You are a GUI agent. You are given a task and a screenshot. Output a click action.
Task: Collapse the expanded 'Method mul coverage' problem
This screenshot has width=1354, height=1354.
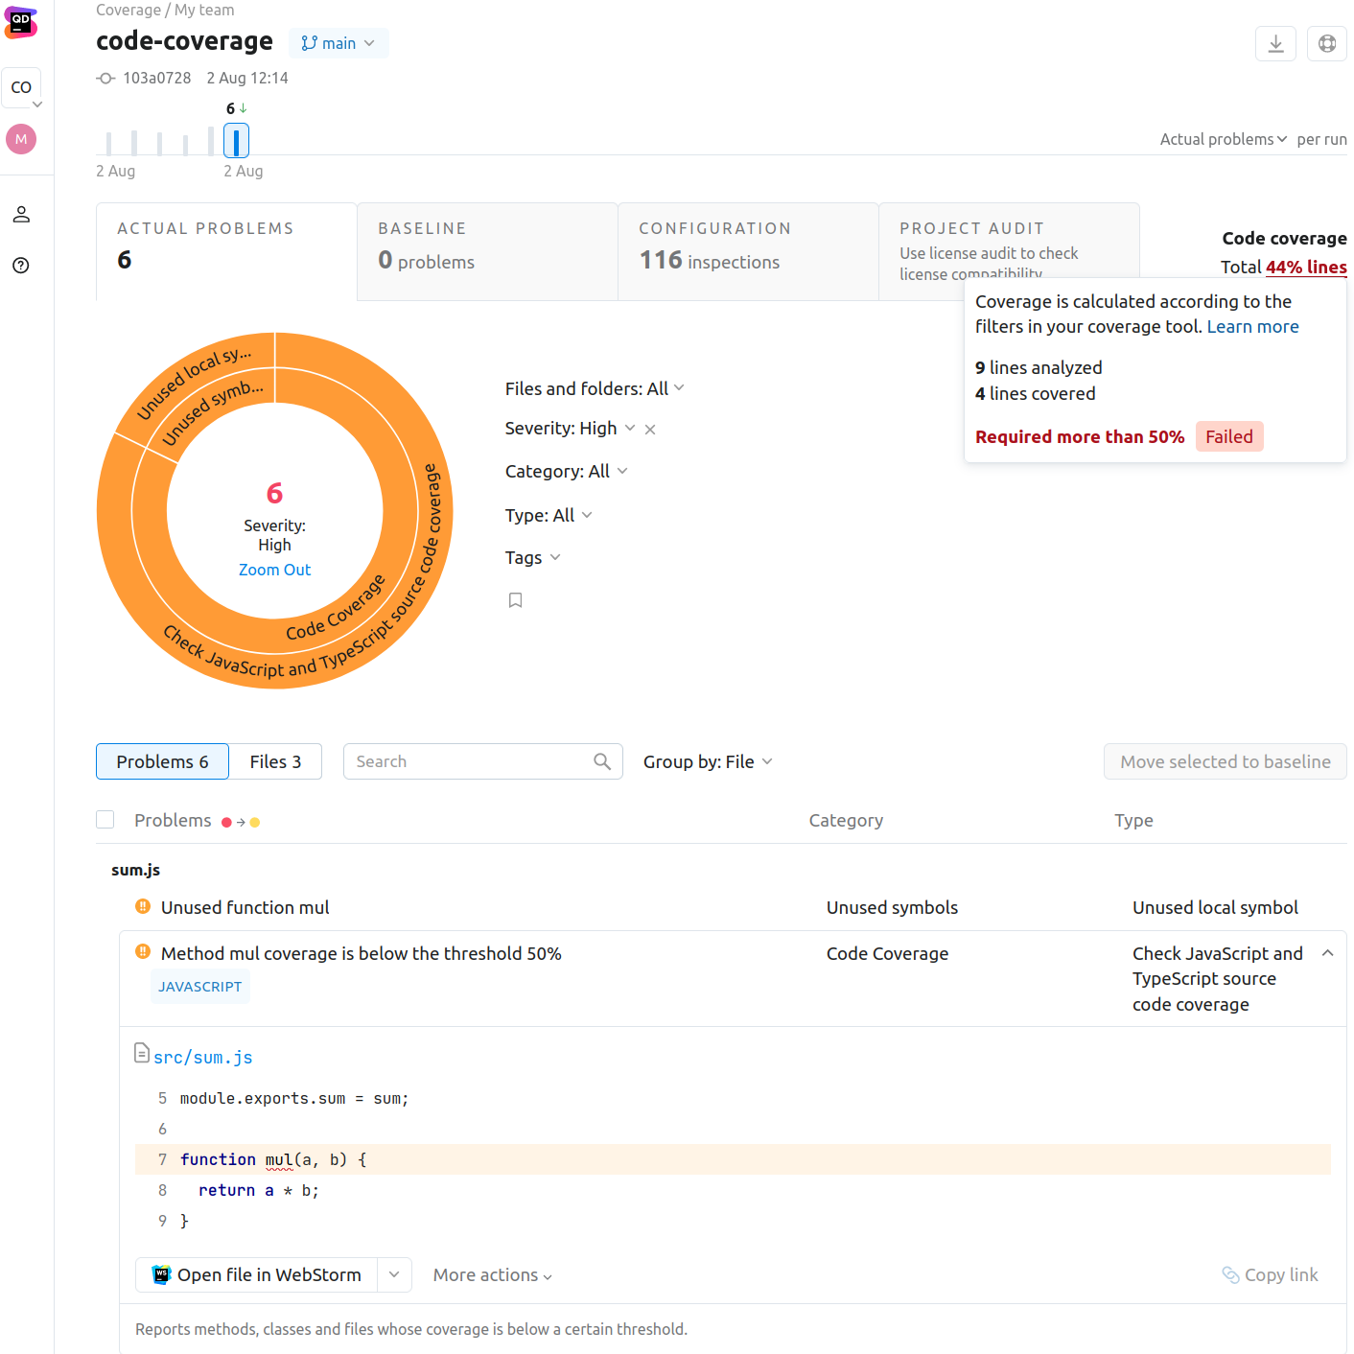1328,952
